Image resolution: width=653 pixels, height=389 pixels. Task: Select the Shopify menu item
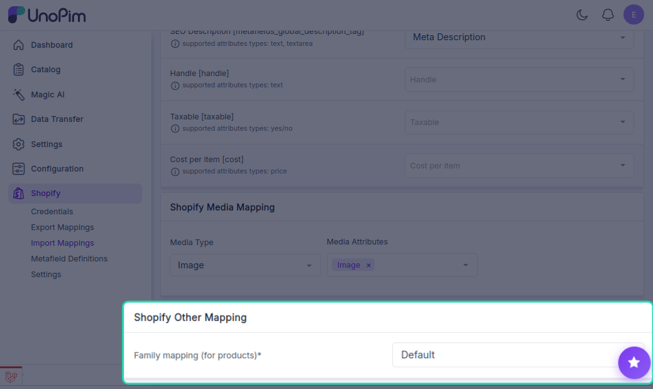click(75, 194)
